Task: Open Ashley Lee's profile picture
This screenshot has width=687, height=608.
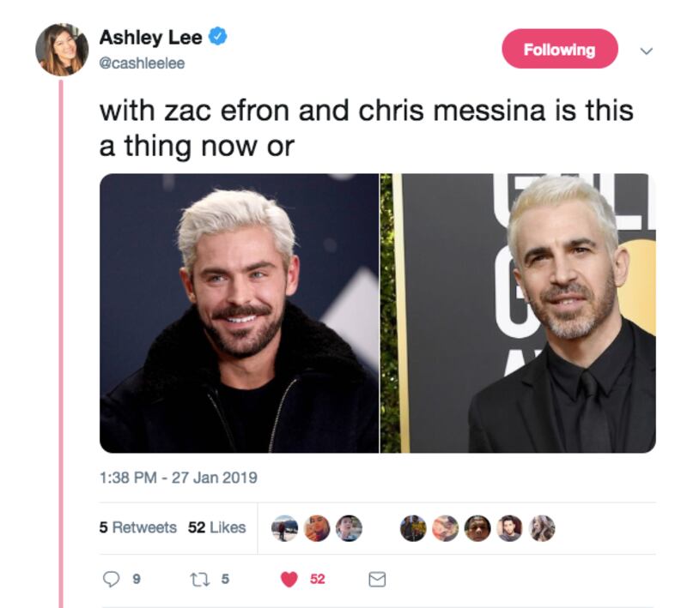Action: click(x=62, y=50)
